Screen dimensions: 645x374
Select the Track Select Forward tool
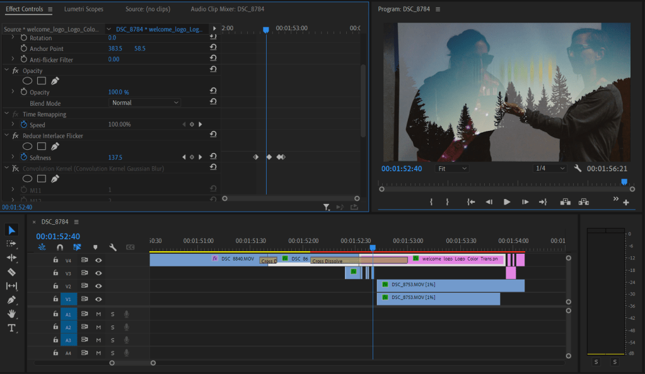11,244
